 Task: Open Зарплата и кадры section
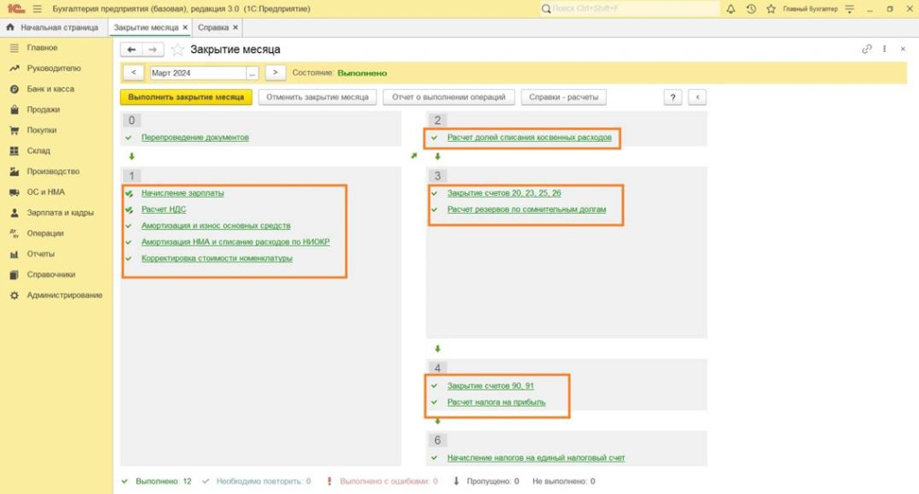(60, 213)
